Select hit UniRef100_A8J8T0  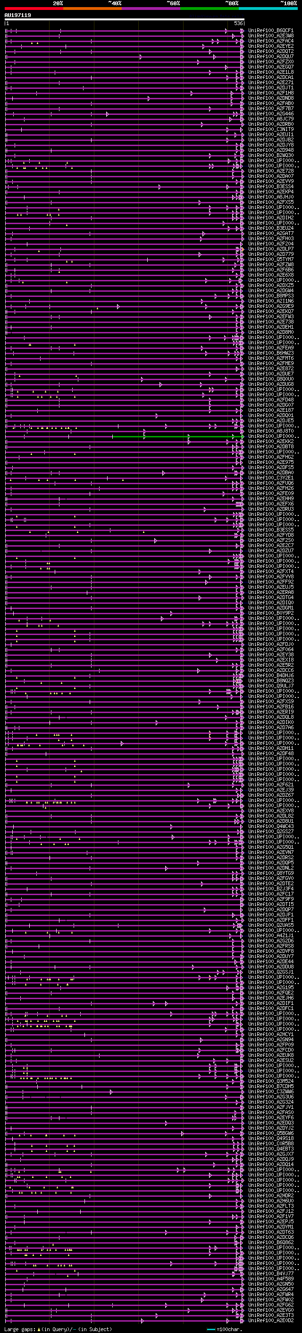pyautogui.click(x=270, y=431)
